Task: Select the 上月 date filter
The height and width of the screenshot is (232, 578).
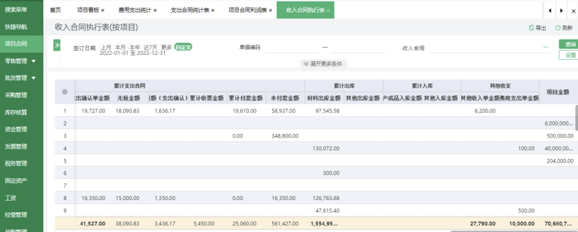Action: coord(106,47)
